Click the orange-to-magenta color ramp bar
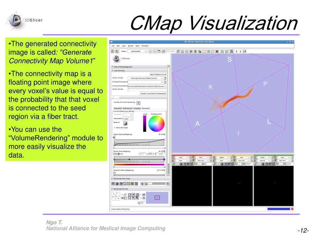 click(x=139, y=164)
